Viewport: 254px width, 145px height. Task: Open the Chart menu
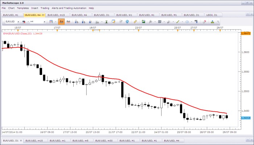(x=11, y=8)
